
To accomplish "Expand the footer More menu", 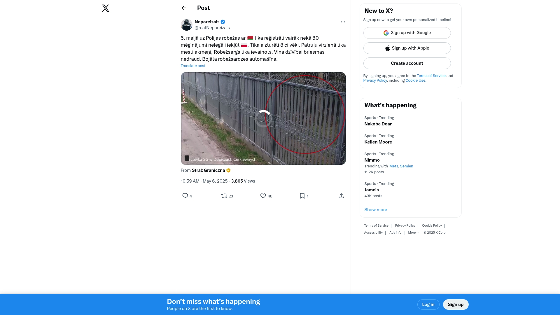I will pos(414,232).
